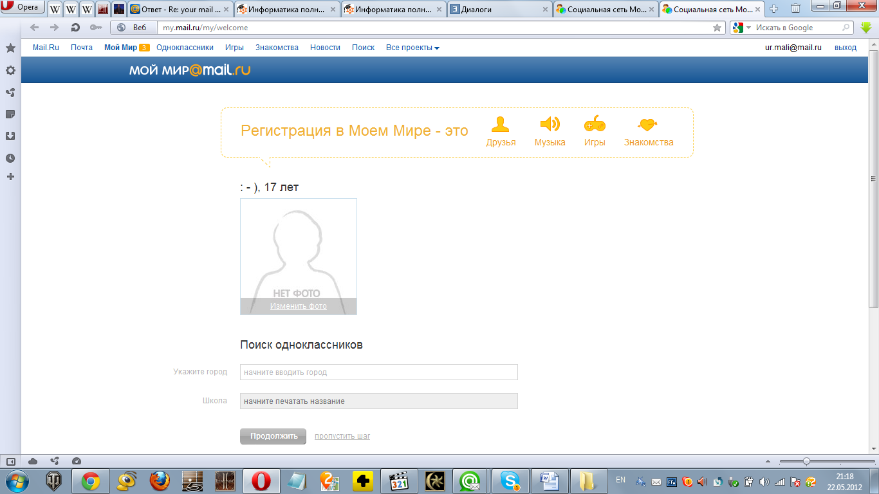Click the school name input field
The height and width of the screenshot is (494, 879).
click(x=379, y=401)
